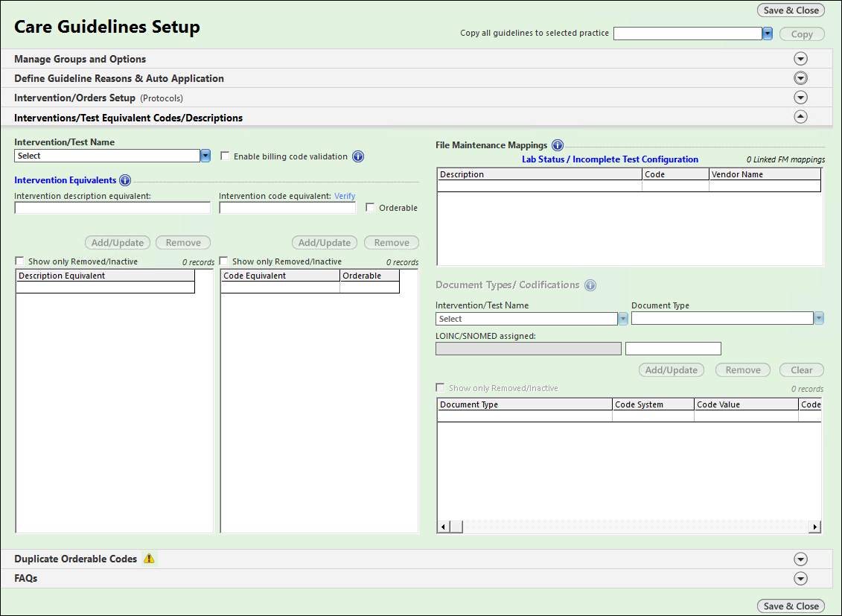Click Document Type column header in grid
Viewport: 842px width, 616px height.
point(525,404)
